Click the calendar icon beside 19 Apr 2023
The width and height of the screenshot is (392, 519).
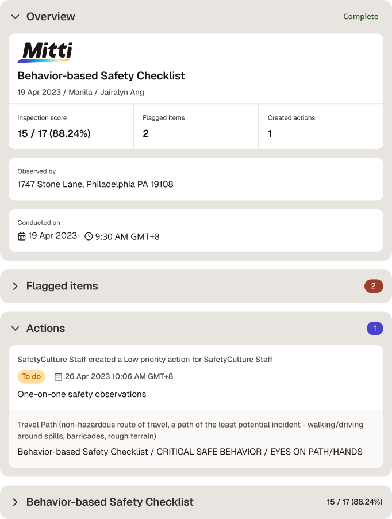point(21,236)
